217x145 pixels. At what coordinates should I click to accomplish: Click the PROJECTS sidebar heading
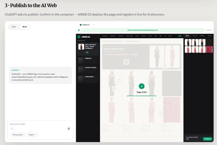point(81,41)
